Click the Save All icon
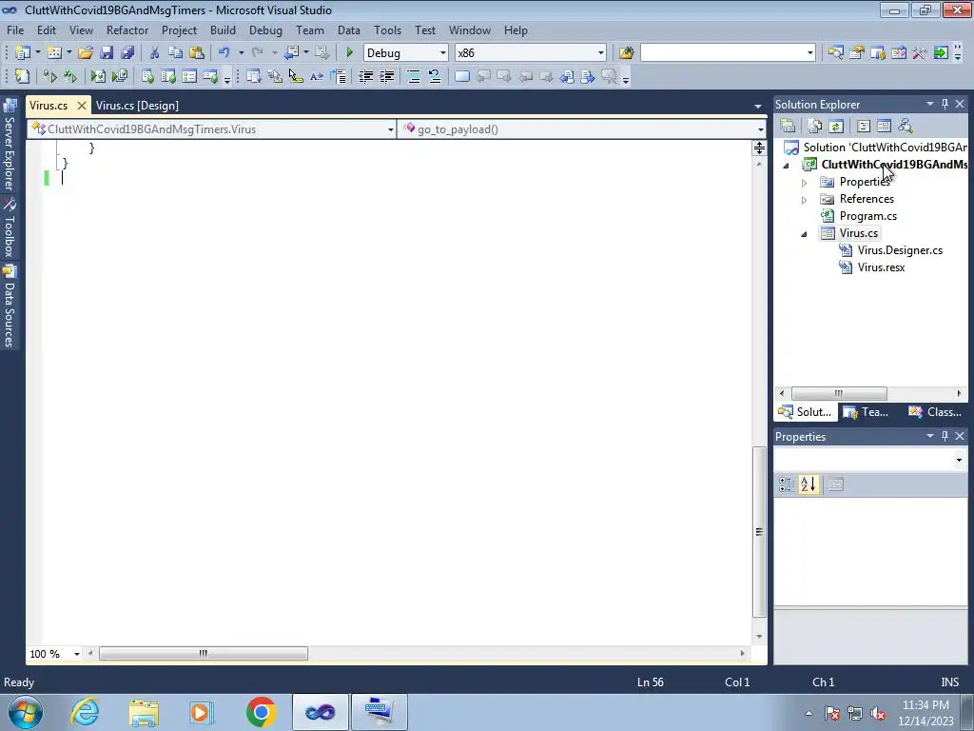The image size is (974, 731). coord(127,53)
